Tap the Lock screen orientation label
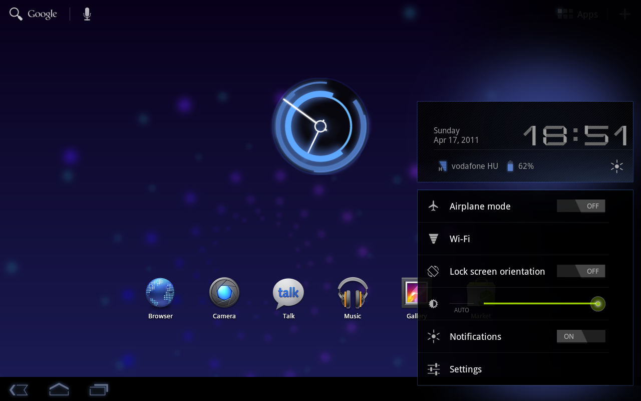The image size is (641, 401). [497, 271]
